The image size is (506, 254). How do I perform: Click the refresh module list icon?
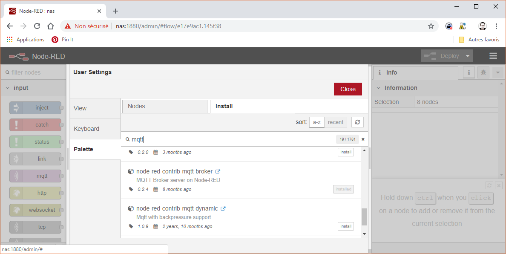click(357, 122)
